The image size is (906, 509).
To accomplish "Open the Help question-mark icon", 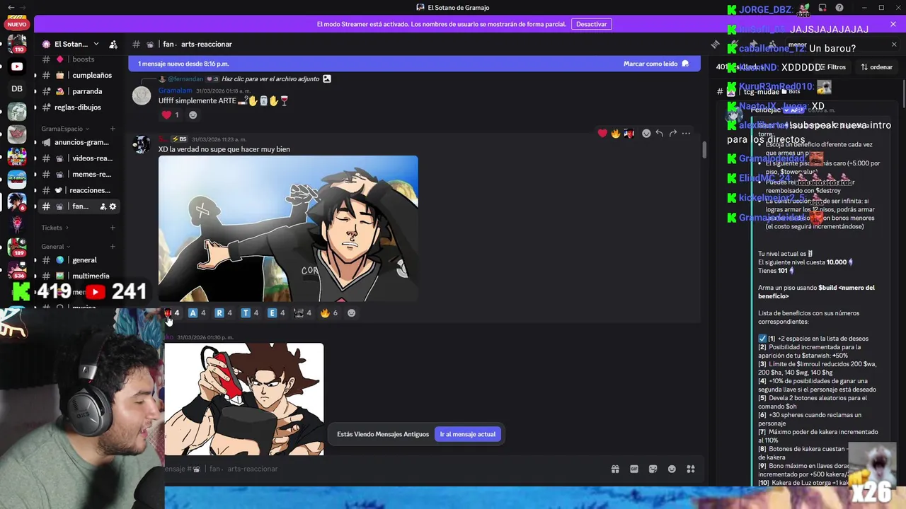I will [839, 8].
